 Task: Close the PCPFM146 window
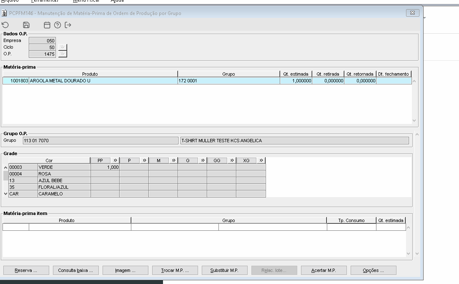(x=412, y=13)
